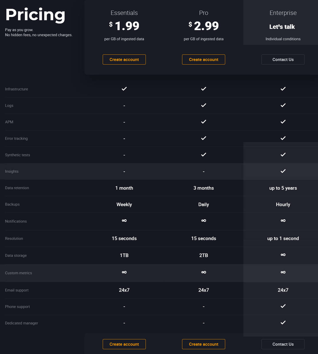Click top Contact Us button under Enterprise
Screen dimensions: 318x354
click(283, 60)
